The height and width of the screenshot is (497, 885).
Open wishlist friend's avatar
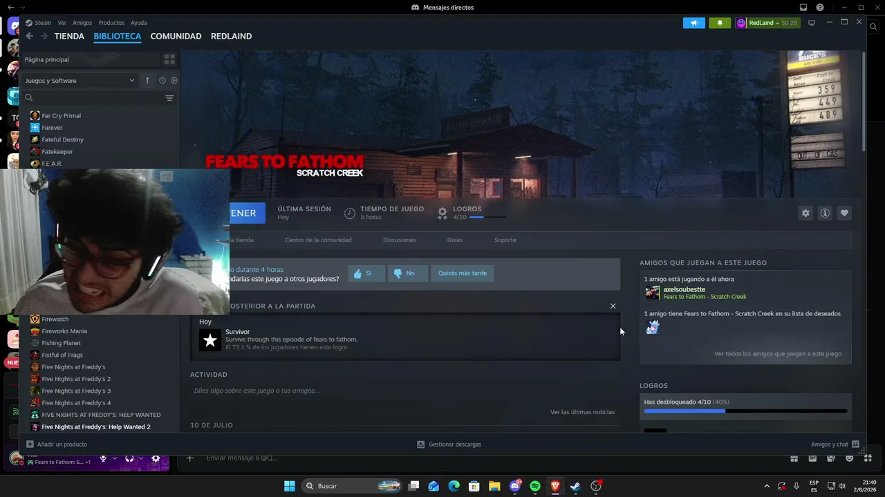pos(653,327)
